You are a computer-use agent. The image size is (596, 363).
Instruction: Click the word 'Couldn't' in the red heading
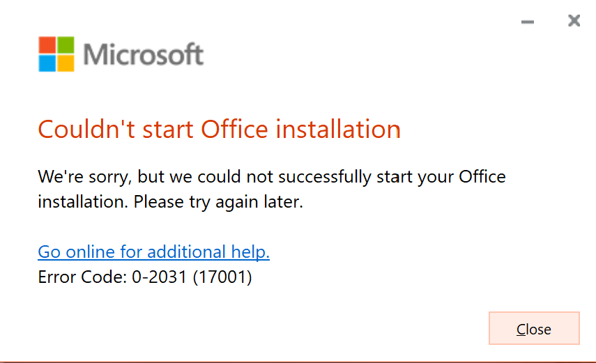(x=86, y=129)
